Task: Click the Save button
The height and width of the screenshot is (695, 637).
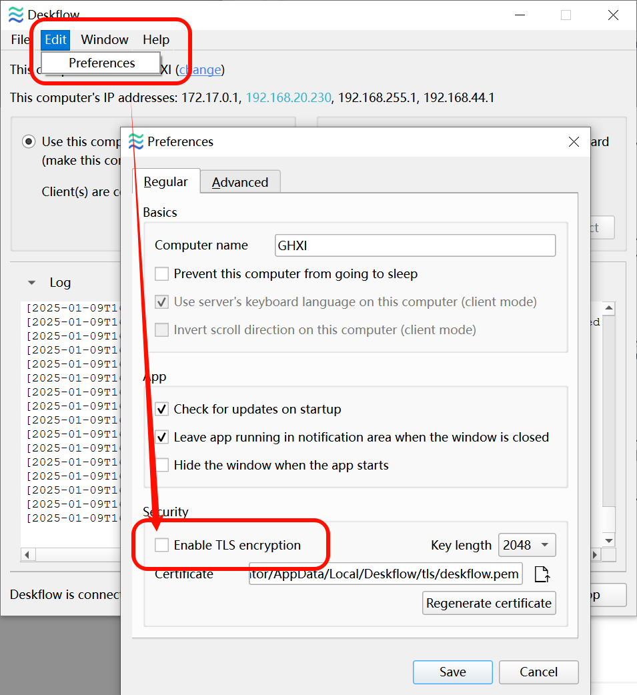Action: [x=453, y=672]
